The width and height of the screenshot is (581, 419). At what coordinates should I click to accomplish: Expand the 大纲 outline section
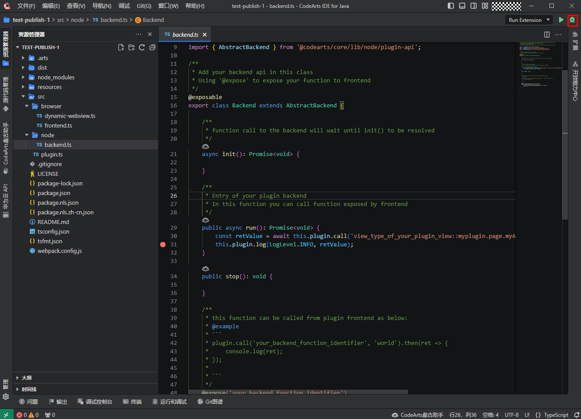pos(85,377)
